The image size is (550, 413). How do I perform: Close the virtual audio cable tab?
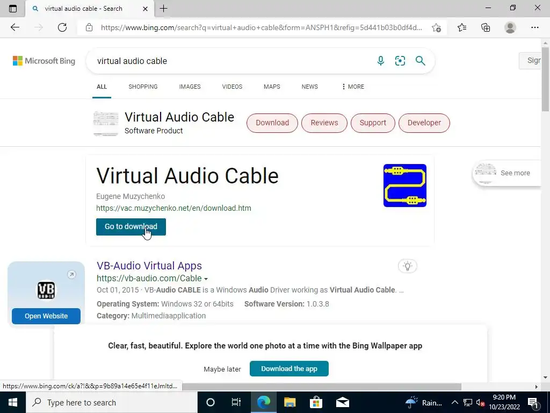click(145, 9)
